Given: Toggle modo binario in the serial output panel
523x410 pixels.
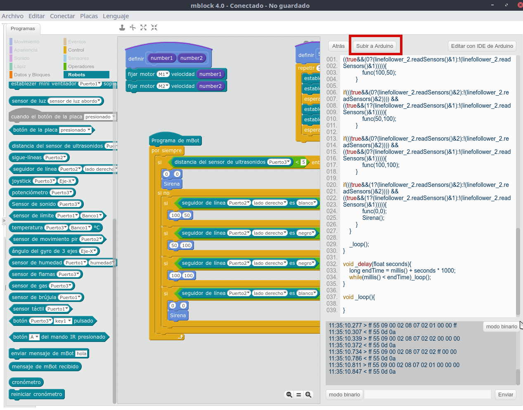Looking at the screenshot, I should [x=501, y=327].
